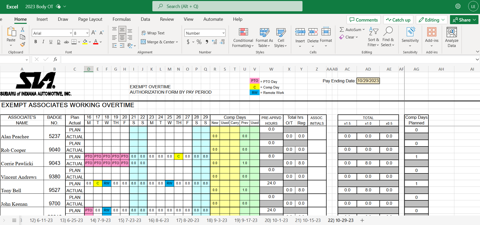Click the Increase Font Size icon
The height and width of the screenshot is (225, 480).
[x=94, y=33]
